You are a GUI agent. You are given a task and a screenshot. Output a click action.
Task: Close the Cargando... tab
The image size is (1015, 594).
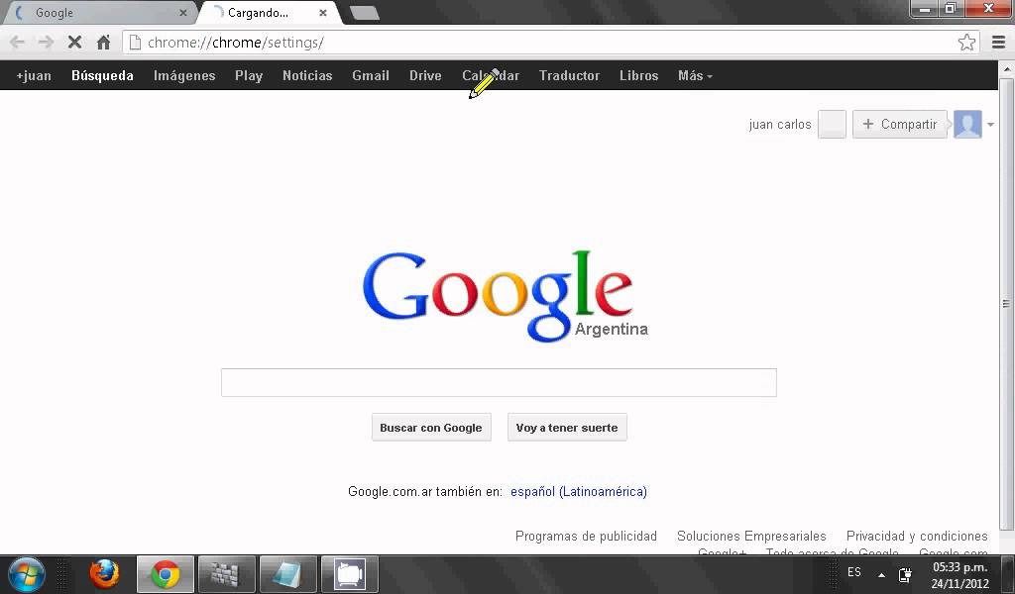pos(323,12)
